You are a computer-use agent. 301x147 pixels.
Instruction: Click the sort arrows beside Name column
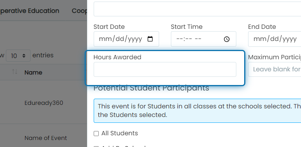[15, 72]
